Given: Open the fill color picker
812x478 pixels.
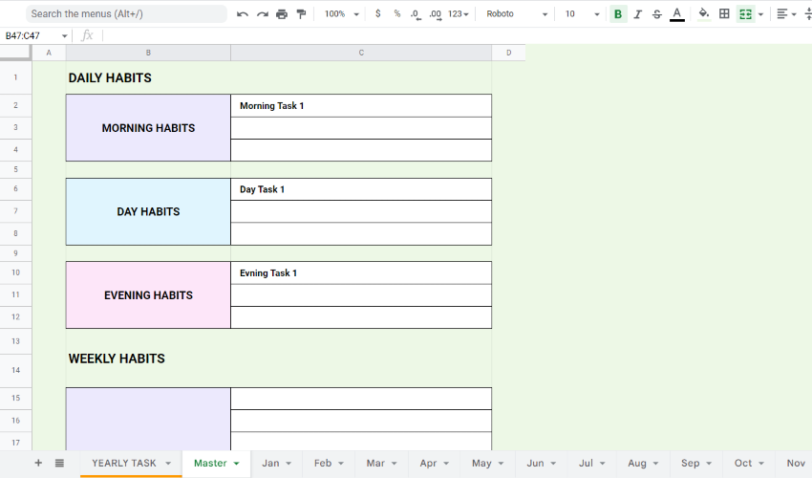Looking at the screenshot, I should tap(704, 14).
